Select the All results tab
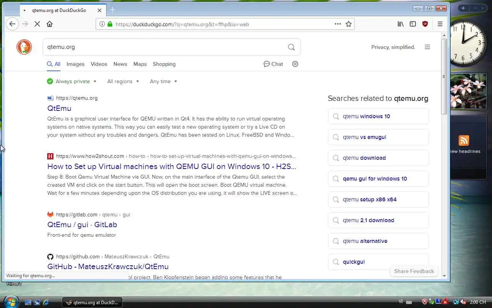492x308 pixels. coord(54,64)
